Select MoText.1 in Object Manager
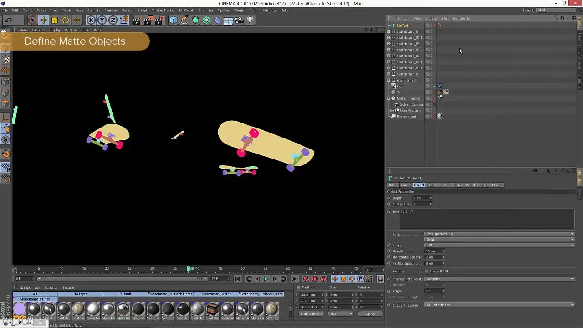Image resolution: width=583 pixels, height=328 pixels. click(x=404, y=26)
